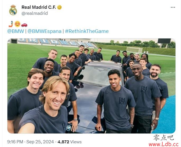Open the @BMW mention
The image size is (181, 147).
pyautogui.click(x=16, y=31)
